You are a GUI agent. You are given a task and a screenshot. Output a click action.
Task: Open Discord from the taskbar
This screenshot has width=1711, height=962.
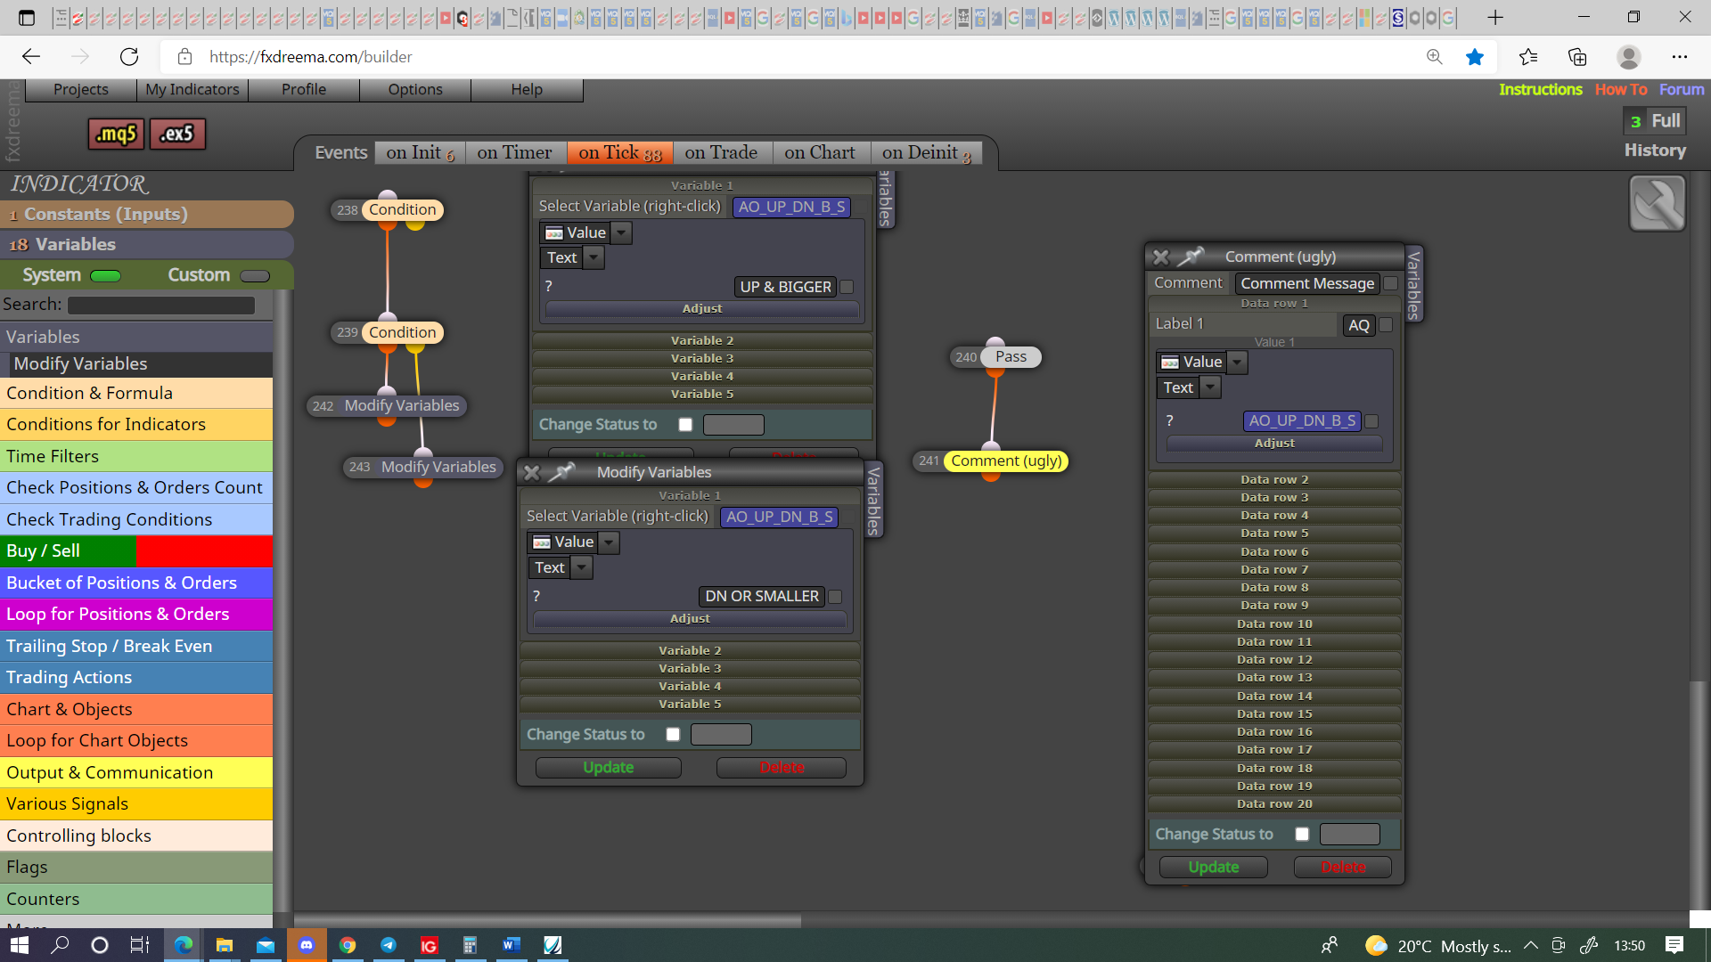coord(307,945)
